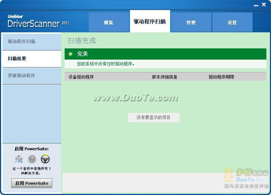Click the Uniblue DriverScanner logo

point(38,21)
